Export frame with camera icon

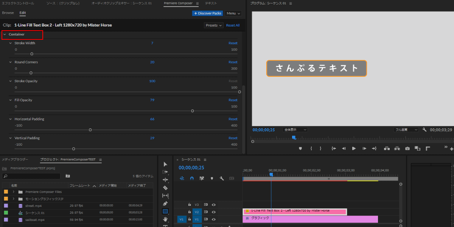point(407,149)
